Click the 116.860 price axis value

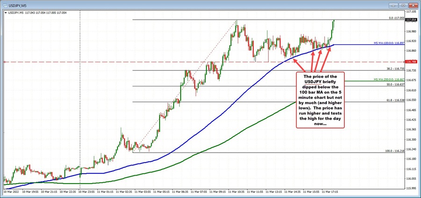tap(412, 50)
